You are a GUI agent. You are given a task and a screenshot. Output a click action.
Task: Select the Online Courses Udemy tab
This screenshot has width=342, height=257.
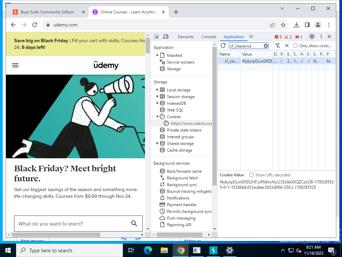pos(128,12)
